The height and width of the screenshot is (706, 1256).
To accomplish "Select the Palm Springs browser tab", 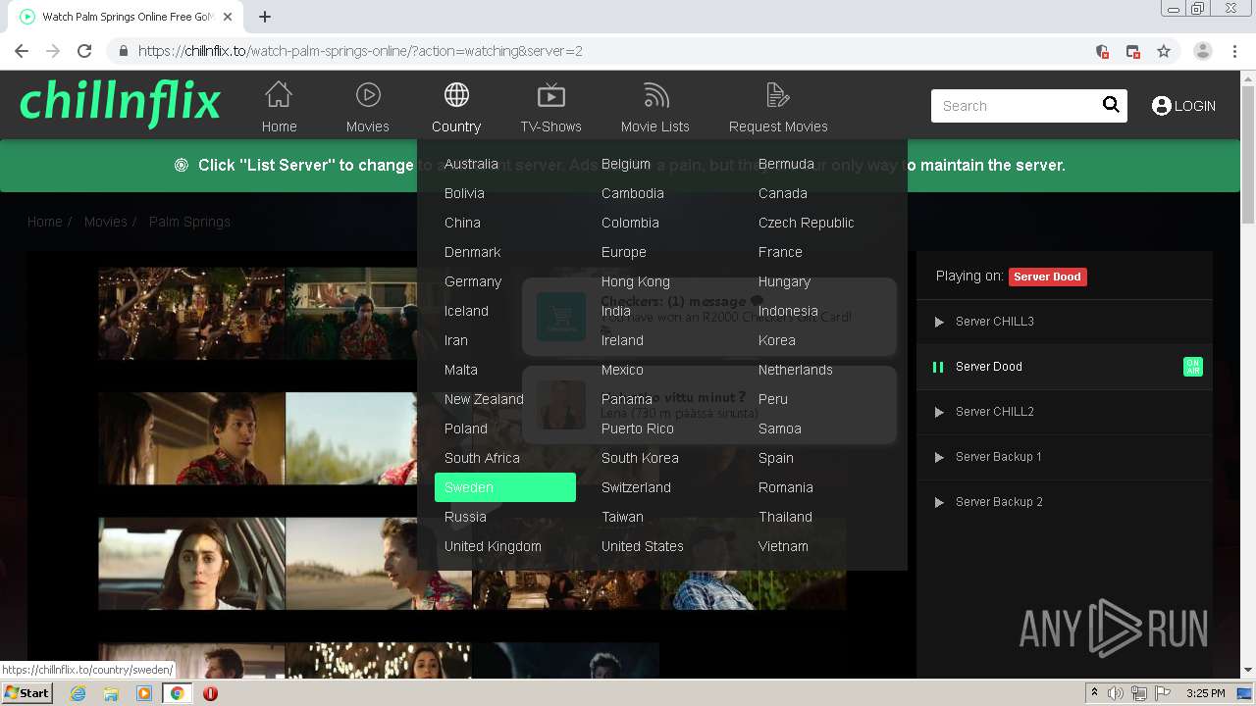I will 128,17.
